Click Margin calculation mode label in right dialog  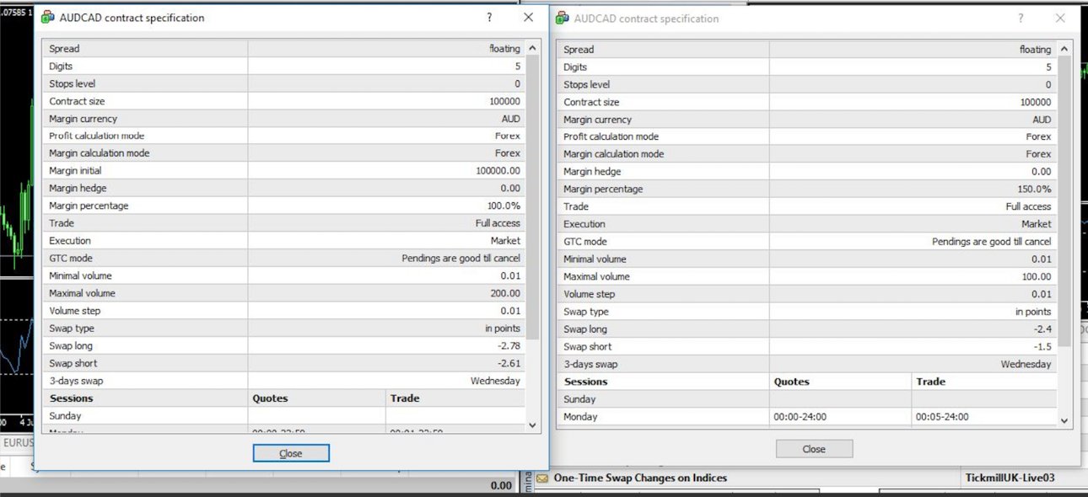(x=614, y=154)
